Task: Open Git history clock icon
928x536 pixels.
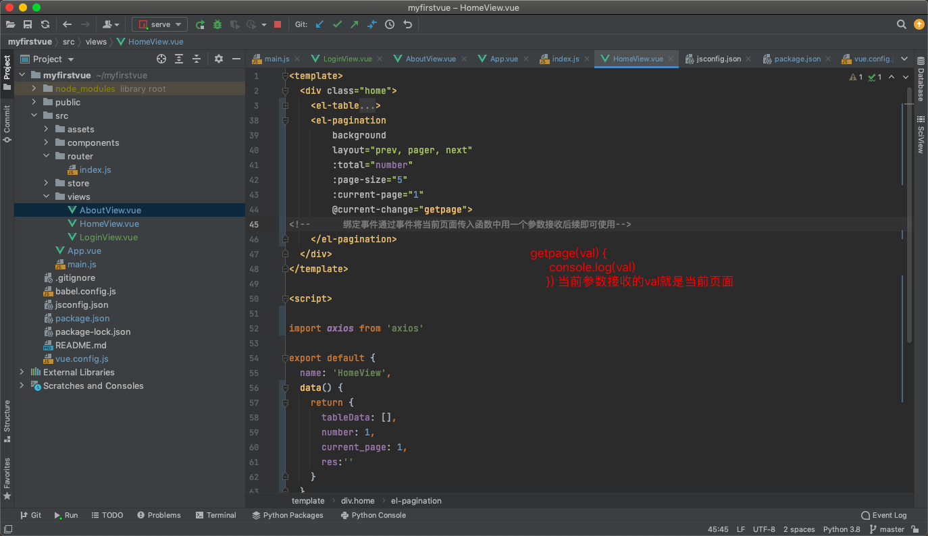Action: pos(390,24)
